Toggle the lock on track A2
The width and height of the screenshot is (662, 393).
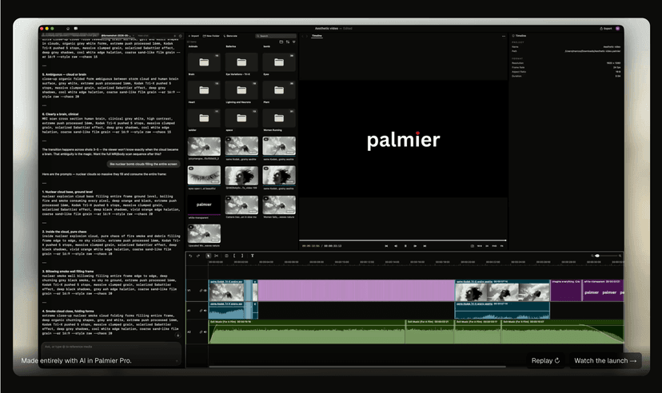201,331
